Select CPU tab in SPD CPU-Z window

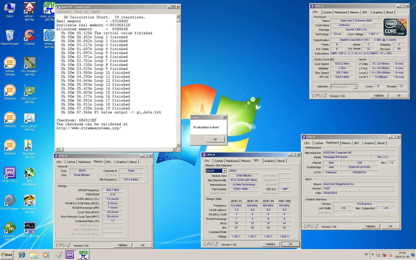pyautogui.click(x=207, y=161)
